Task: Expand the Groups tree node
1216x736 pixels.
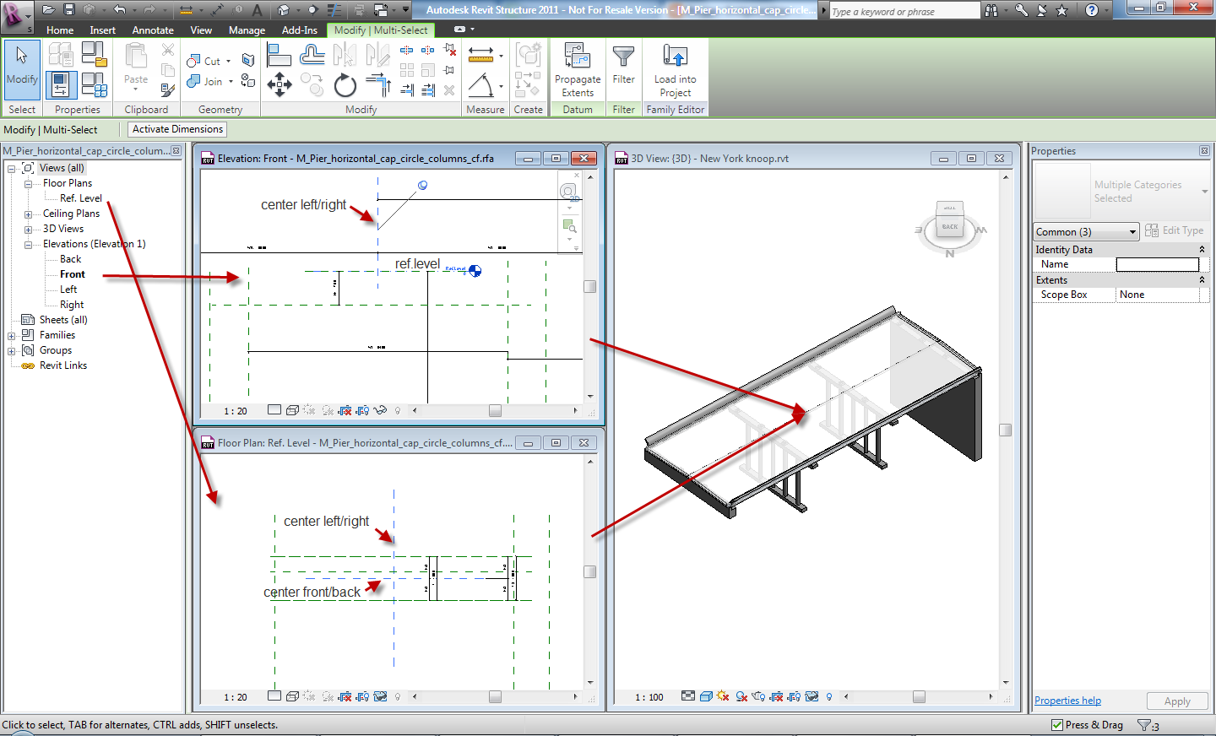Action: click(12, 350)
